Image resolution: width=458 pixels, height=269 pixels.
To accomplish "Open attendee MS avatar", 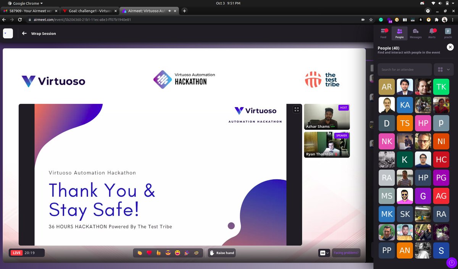I will coord(387,196).
